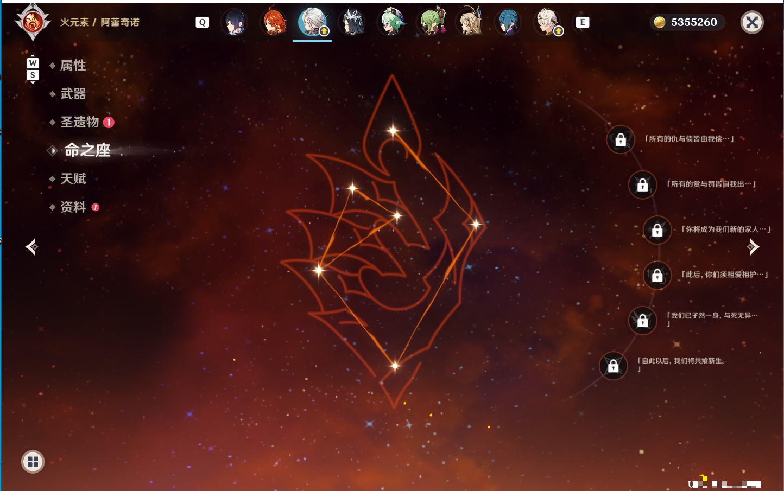
Task: Open the first locked constellation node
Action: tap(621, 139)
